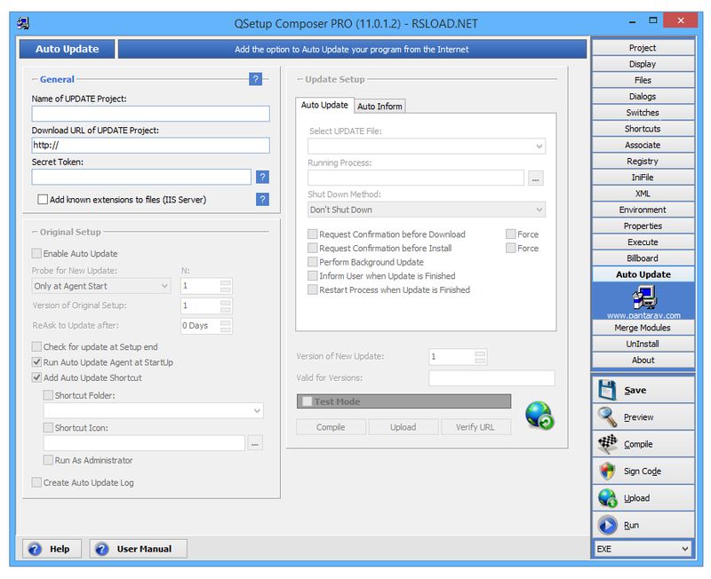Open the www.pantaray.com link
The width and height of the screenshot is (711, 579).
tap(643, 315)
